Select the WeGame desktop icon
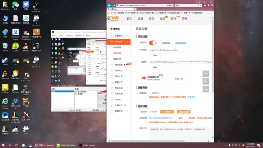 coord(5,75)
